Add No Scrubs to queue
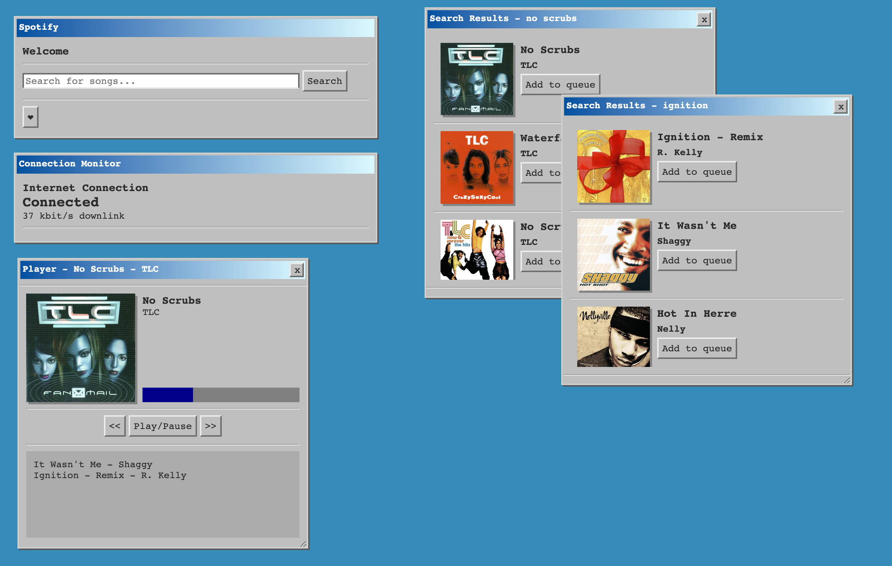The width and height of the screenshot is (892, 566). point(560,84)
